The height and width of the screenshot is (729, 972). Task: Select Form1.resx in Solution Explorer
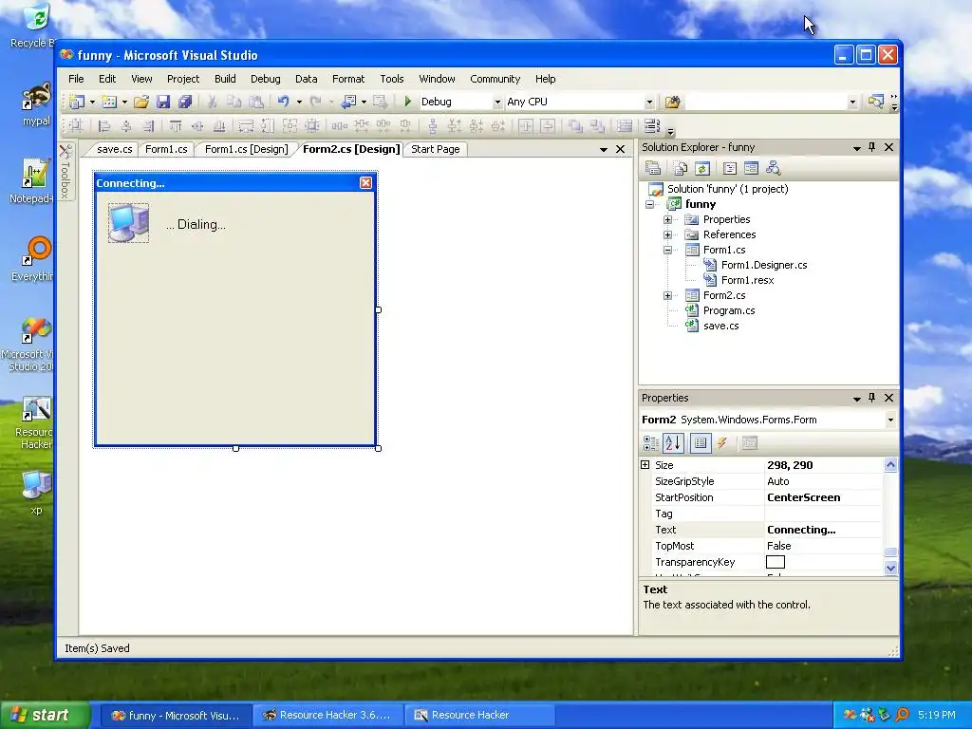pos(747,280)
